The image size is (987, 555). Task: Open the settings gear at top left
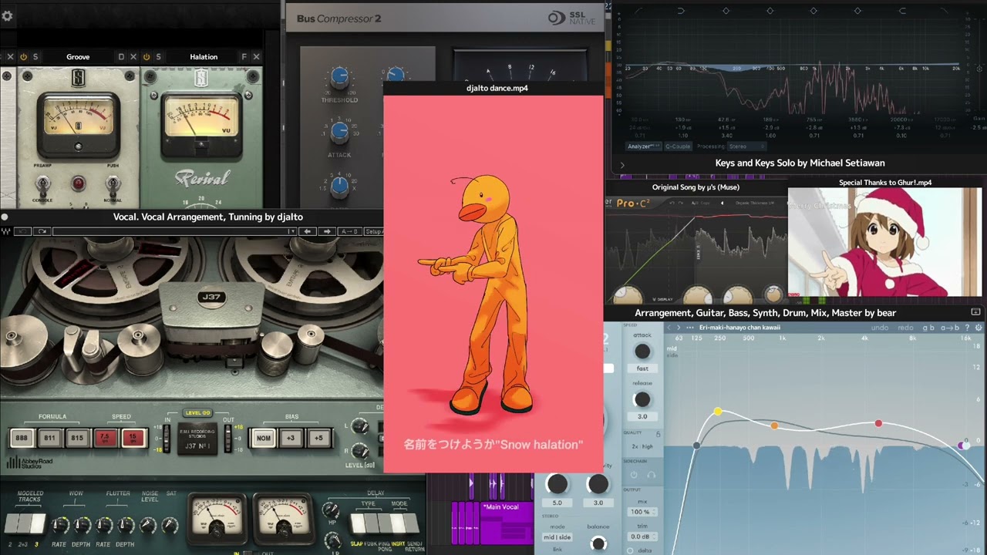click(8, 15)
